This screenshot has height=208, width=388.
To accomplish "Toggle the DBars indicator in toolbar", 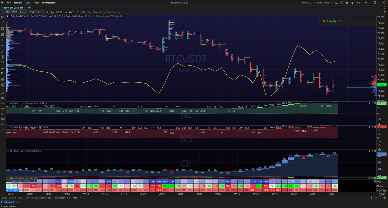I will pos(95,12).
